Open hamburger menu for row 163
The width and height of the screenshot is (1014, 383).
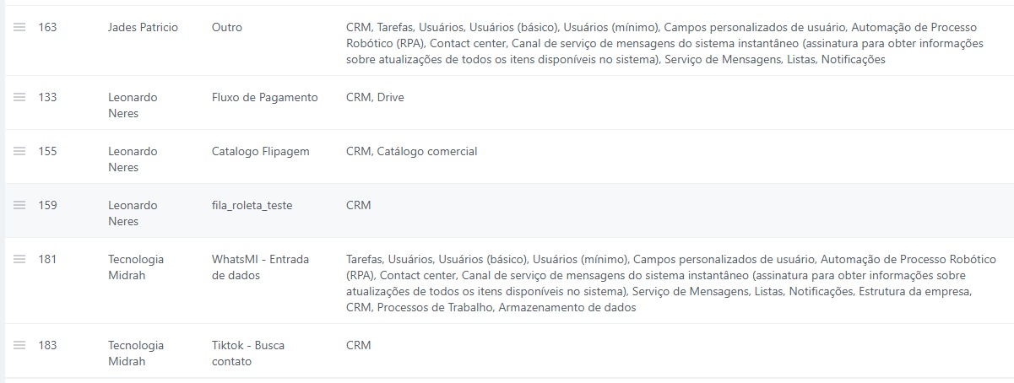(x=19, y=27)
